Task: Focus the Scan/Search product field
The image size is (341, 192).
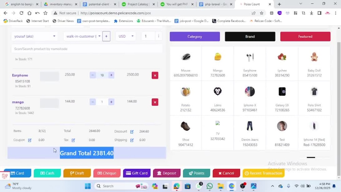Action: pos(87,49)
